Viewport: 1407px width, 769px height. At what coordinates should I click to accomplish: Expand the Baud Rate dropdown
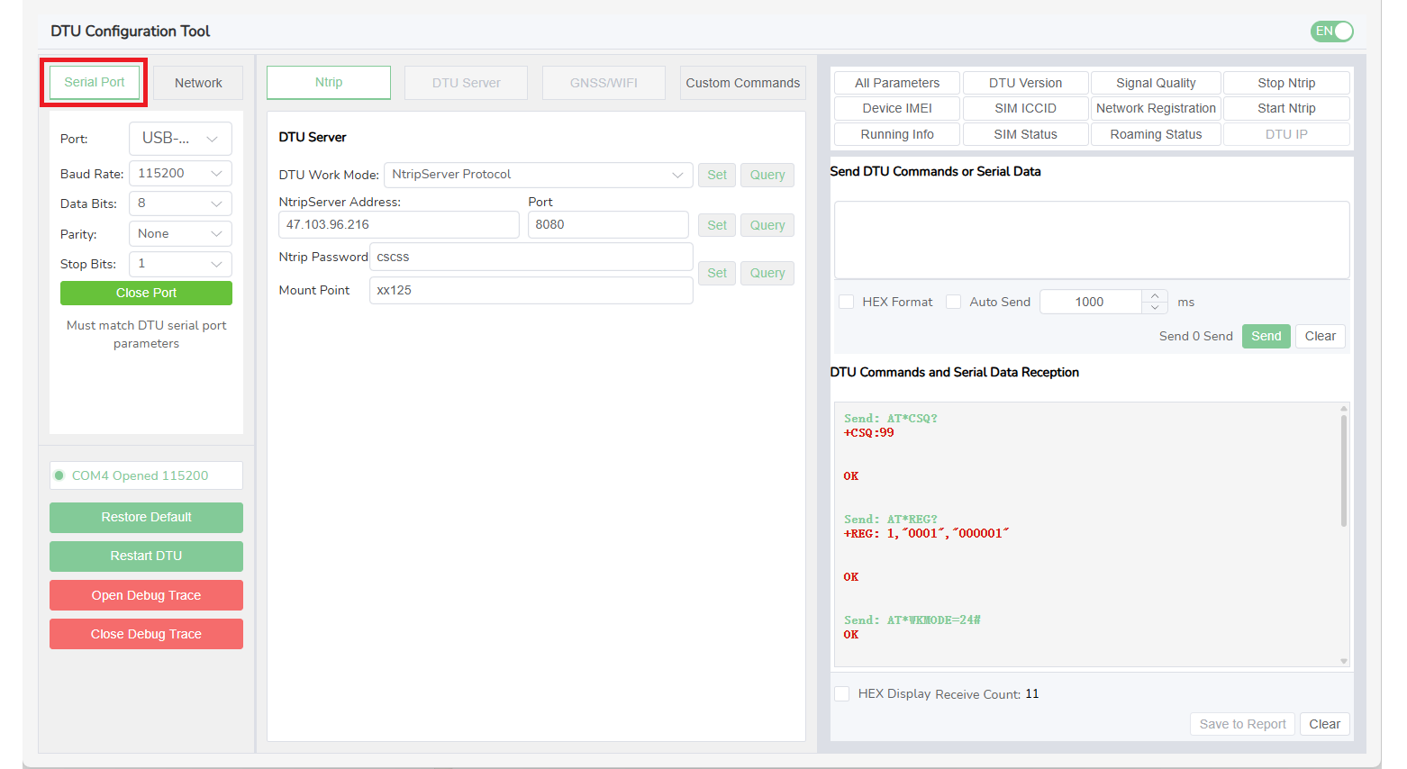point(180,173)
